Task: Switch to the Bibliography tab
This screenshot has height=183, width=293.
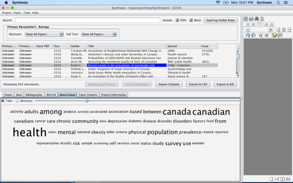Action: 34,95
